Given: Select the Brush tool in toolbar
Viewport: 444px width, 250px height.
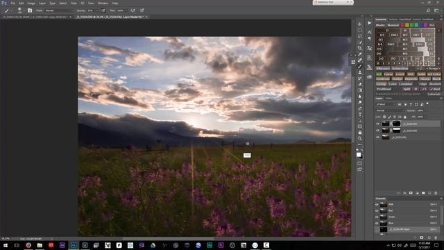Looking at the screenshot, I should [x=359, y=66].
